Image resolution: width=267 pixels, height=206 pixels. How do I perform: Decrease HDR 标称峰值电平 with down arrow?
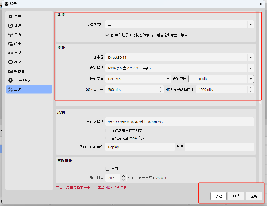251,92
